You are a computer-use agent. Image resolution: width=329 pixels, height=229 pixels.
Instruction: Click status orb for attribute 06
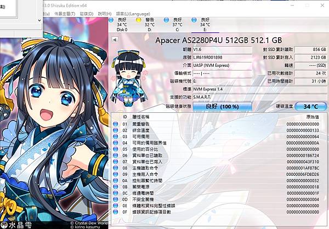(115, 156)
